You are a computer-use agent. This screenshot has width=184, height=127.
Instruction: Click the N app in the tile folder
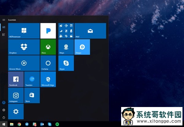point(61,26)
